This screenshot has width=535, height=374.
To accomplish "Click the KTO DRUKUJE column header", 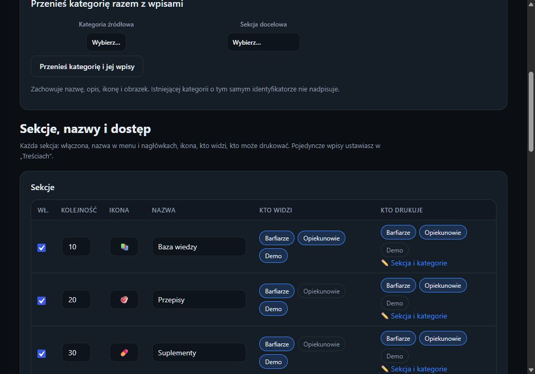I will 402,210.
